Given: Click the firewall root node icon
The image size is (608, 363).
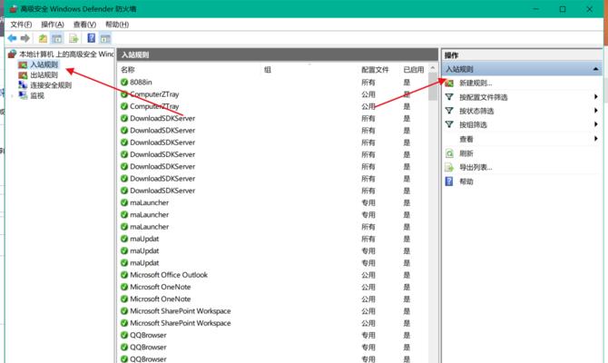Looking at the screenshot, I should 12,54.
